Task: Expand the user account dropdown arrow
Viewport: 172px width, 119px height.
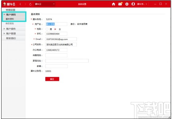Action: tap(146, 4)
